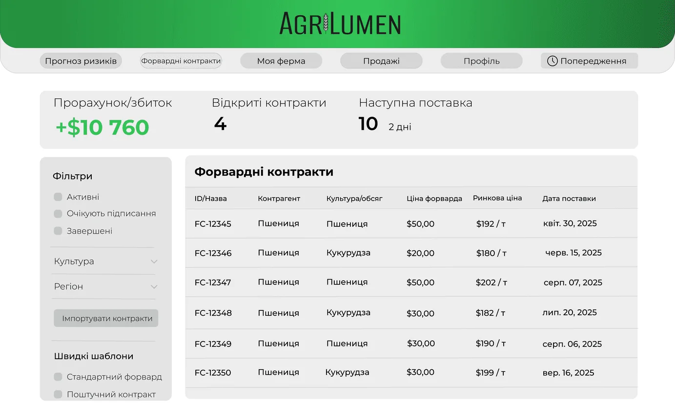Click the AgriLumen logo
The width and height of the screenshot is (675, 406).
pyautogui.click(x=340, y=23)
